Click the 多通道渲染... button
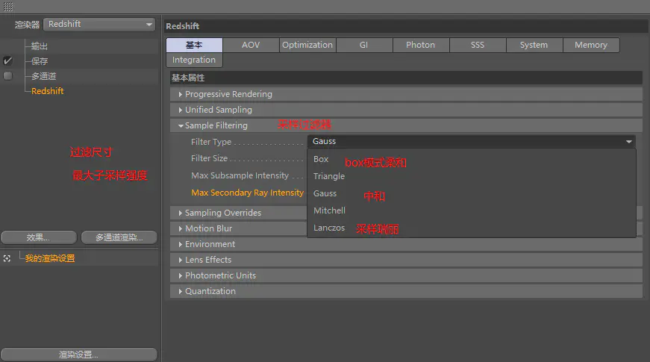Viewport: 650px width, 362px height. click(x=119, y=237)
